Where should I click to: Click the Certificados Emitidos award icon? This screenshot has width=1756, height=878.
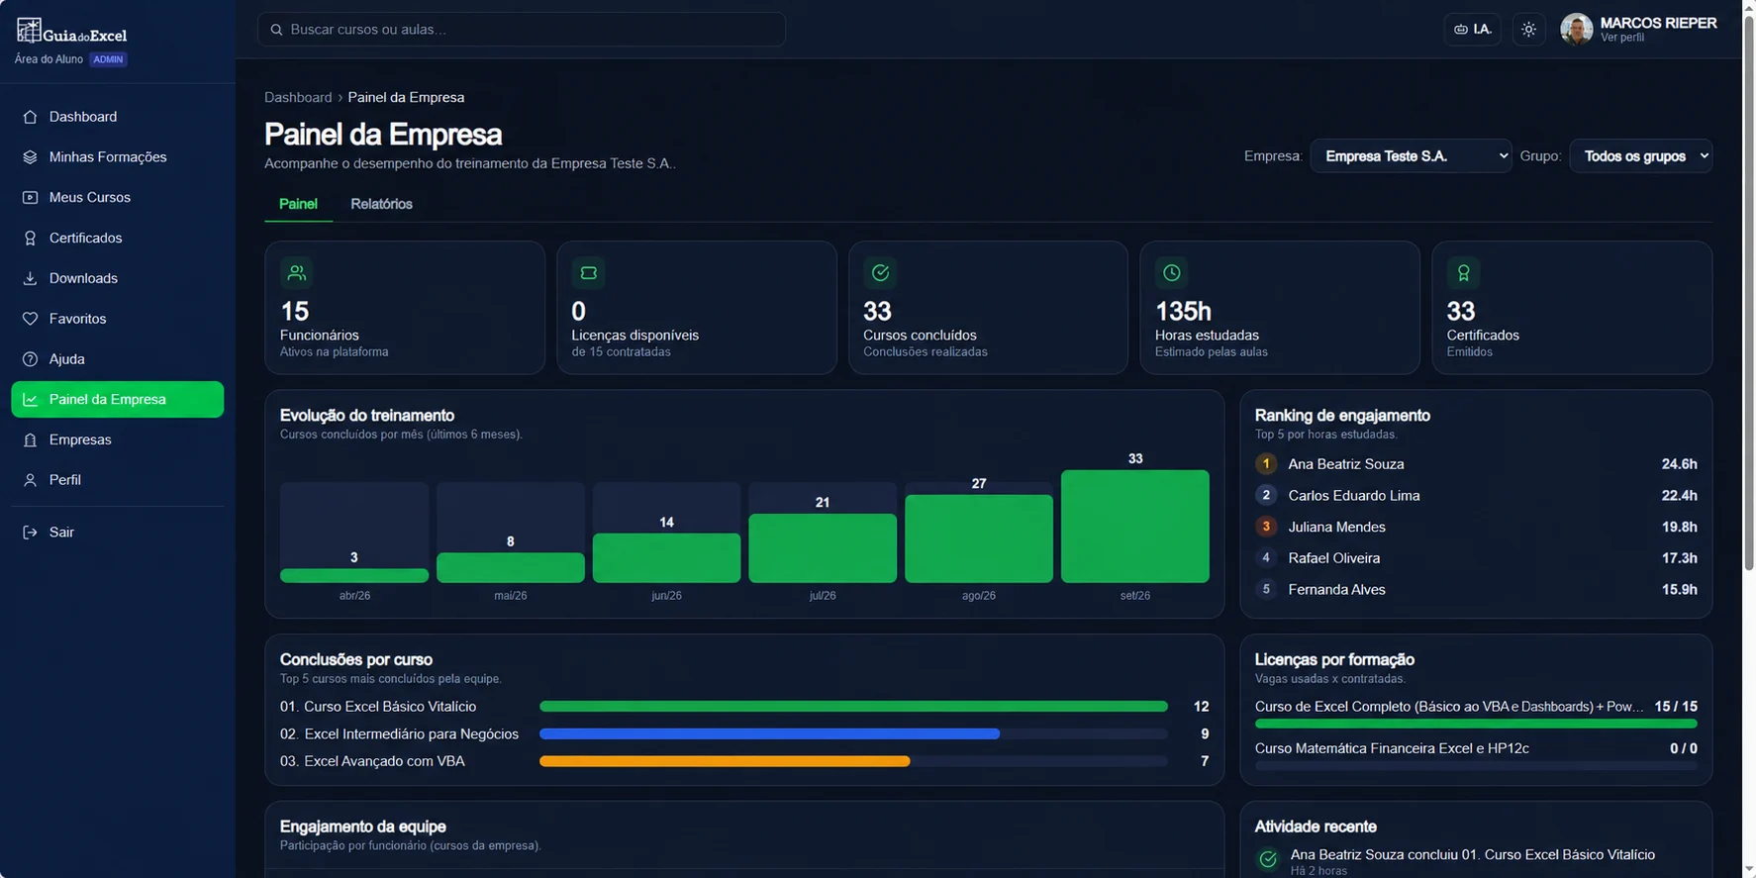(x=1463, y=272)
